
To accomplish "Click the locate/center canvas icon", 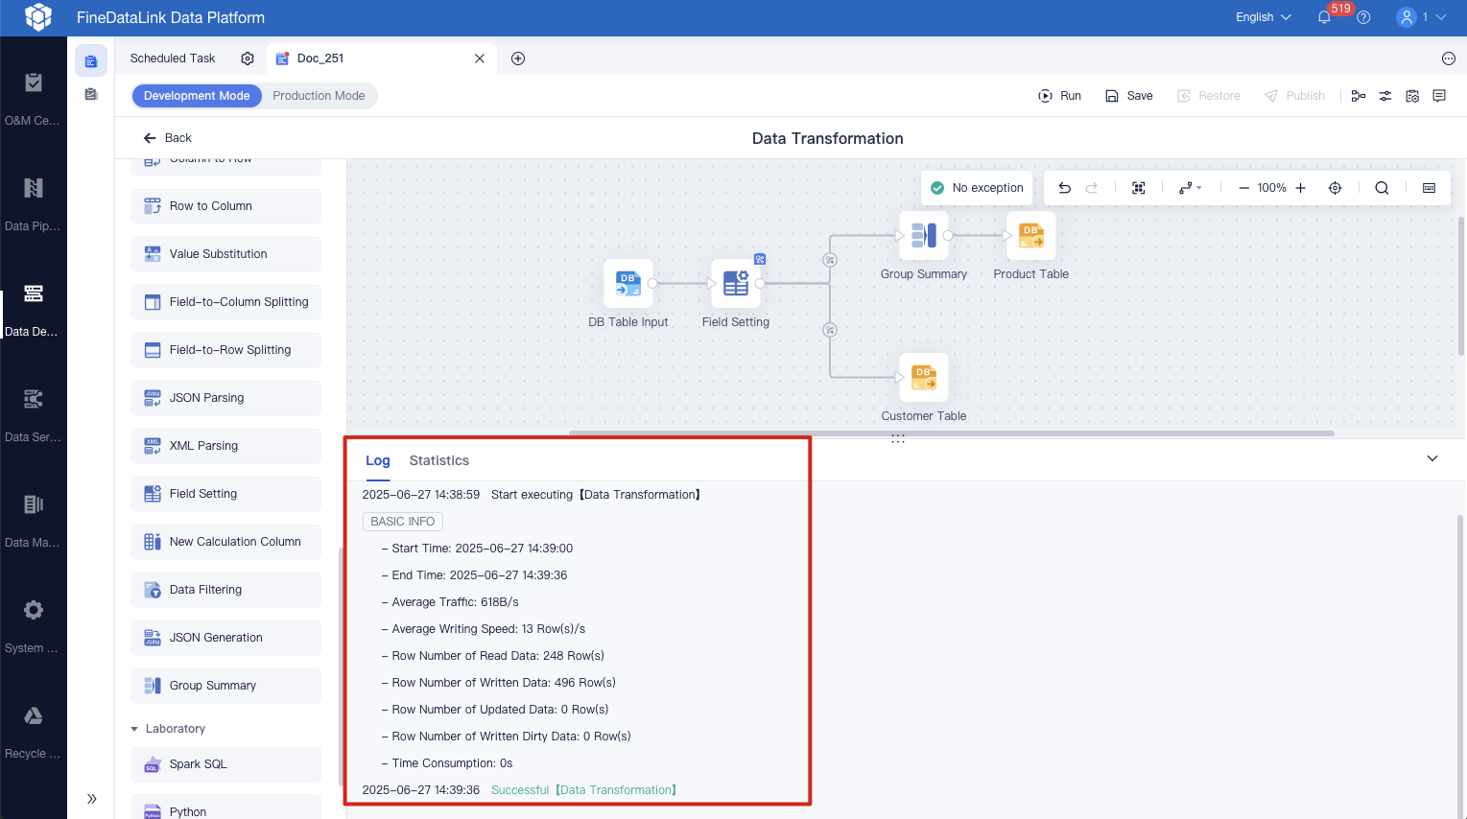I will (x=1335, y=188).
